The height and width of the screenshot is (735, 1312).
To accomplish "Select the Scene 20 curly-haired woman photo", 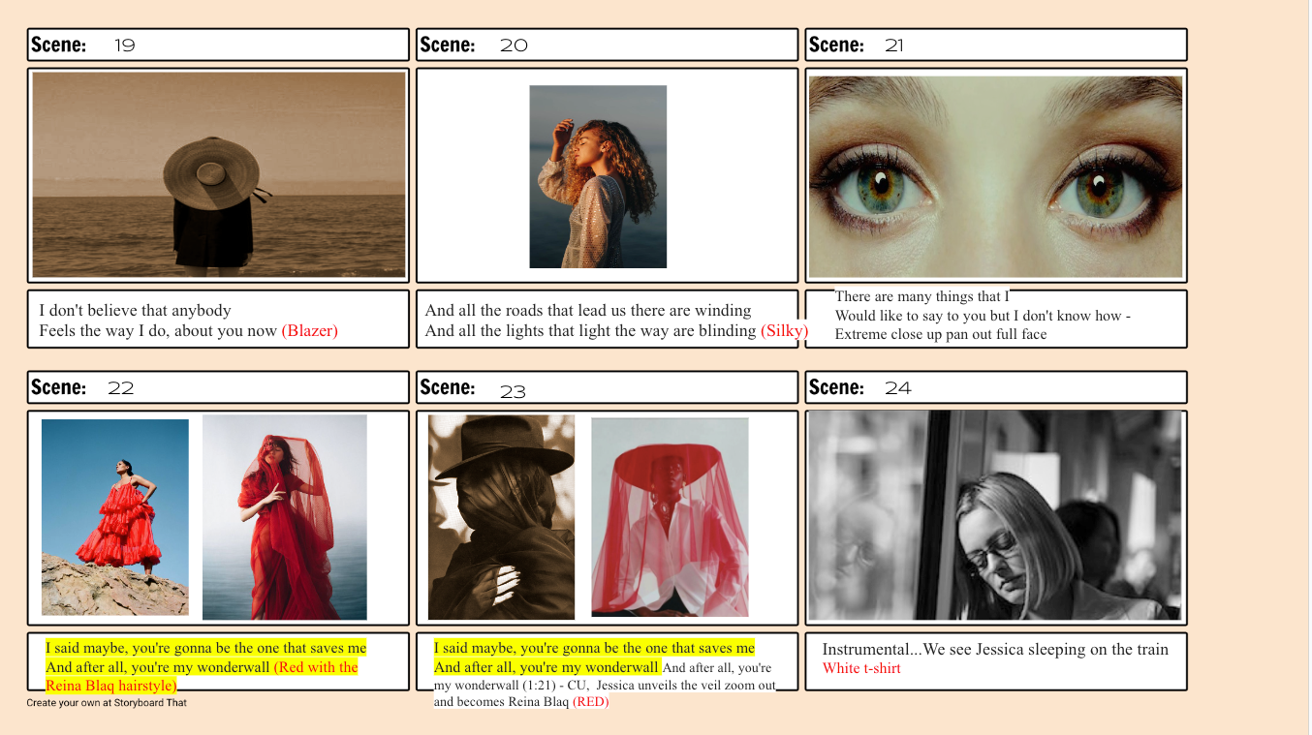I will tap(598, 176).
